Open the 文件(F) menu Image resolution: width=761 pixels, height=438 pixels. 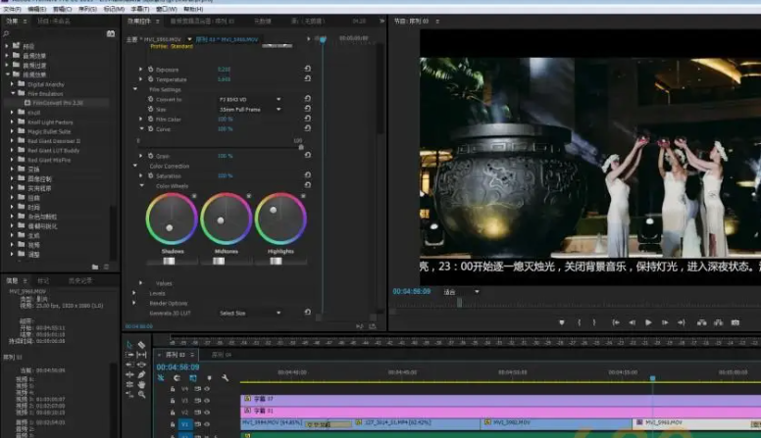11,8
